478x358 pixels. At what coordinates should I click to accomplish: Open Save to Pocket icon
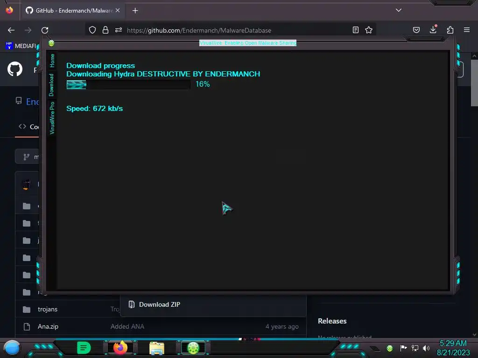(x=416, y=30)
